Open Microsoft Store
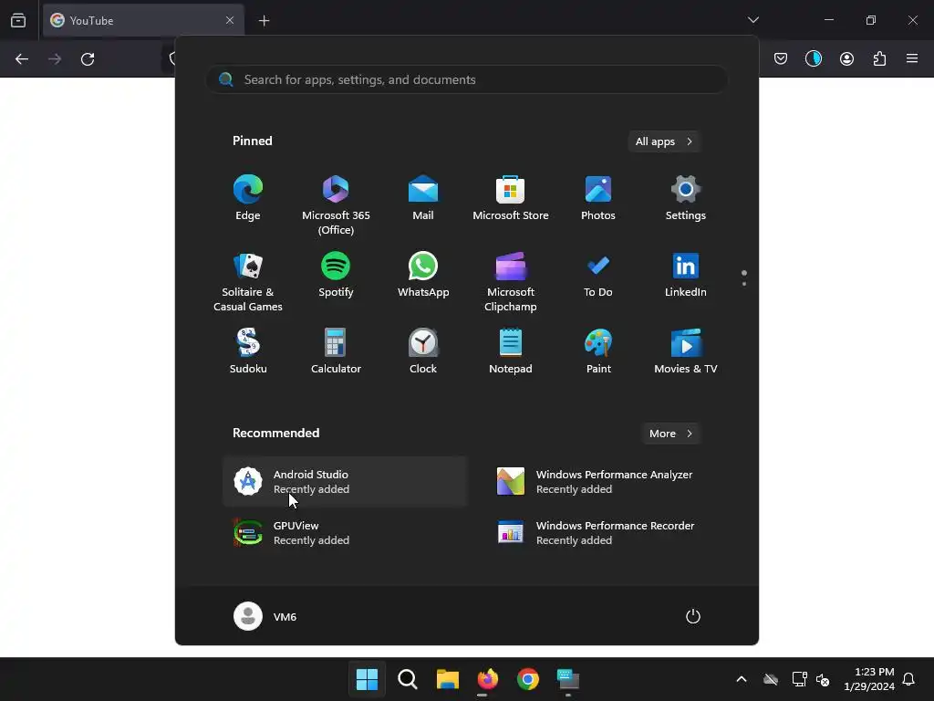 [x=511, y=198]
